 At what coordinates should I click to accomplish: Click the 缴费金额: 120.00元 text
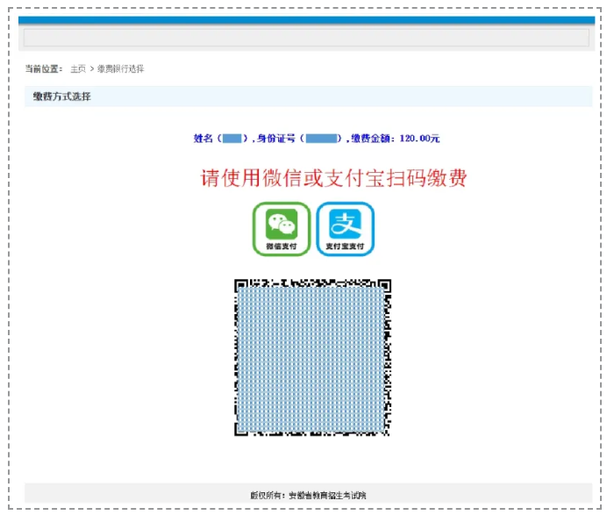[396, 139]
